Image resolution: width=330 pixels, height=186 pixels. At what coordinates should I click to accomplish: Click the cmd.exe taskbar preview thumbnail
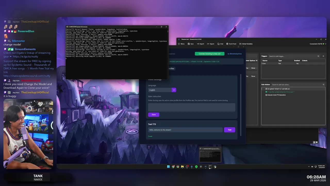(210, 155)
